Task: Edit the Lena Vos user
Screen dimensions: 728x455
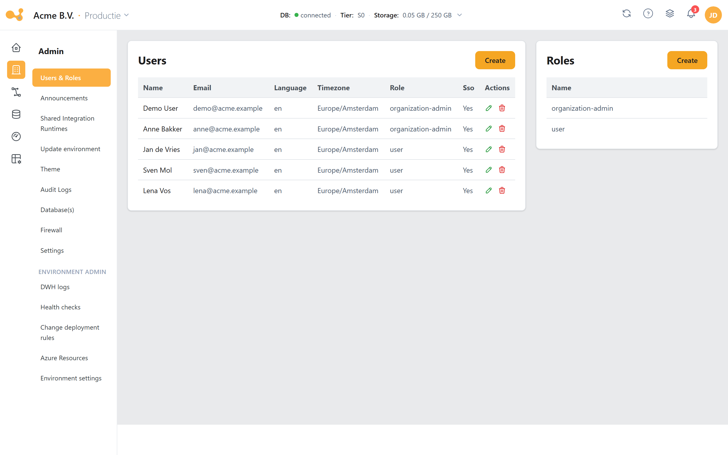Action: [x=489, y=191]
